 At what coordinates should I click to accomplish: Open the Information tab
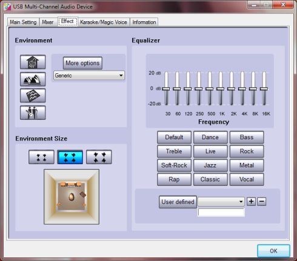pos(144,22)
